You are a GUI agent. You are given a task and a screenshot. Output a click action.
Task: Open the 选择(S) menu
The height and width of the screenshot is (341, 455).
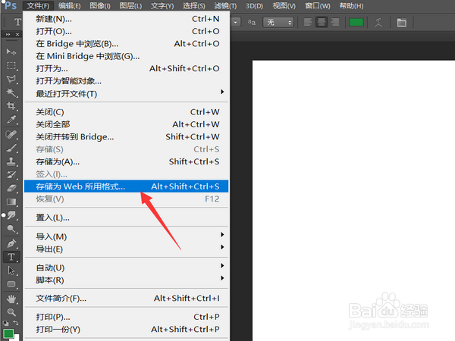[x=194, y=6]
